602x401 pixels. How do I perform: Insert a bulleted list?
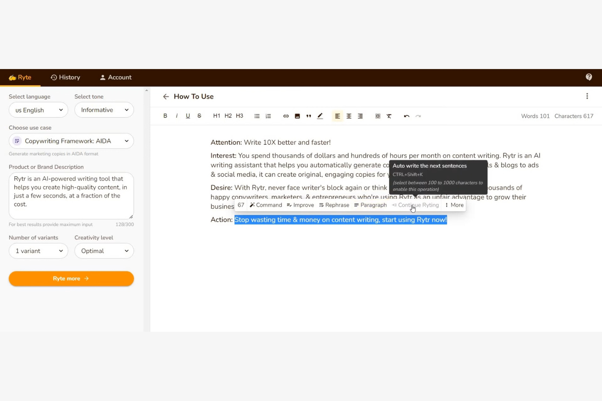257,116
